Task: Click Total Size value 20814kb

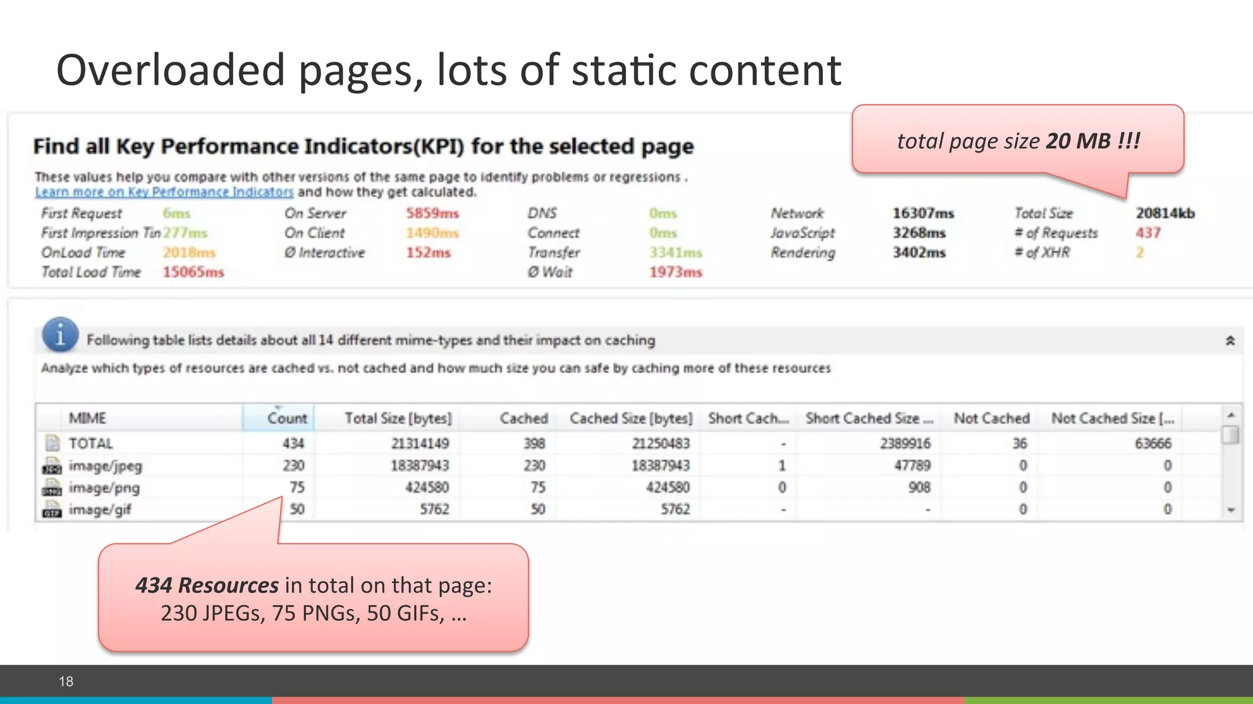Action: tap(1165, 213)
